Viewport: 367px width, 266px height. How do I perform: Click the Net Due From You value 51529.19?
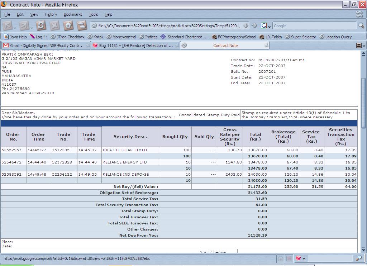[257, 235]
